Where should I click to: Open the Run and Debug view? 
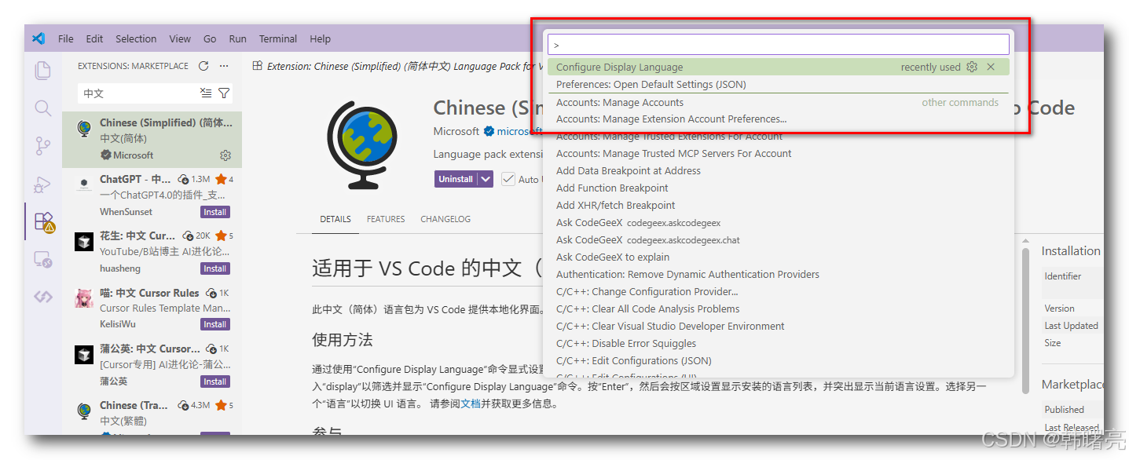[43, 184]
